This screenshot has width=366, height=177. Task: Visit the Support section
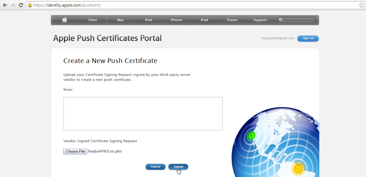tap(260, 20)
